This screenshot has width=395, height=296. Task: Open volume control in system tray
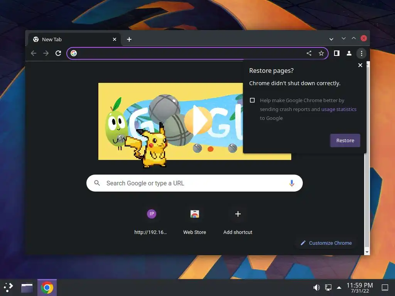317,288
